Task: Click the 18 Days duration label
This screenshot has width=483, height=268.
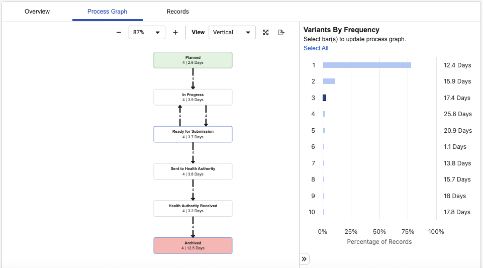Action: [455, 196]
